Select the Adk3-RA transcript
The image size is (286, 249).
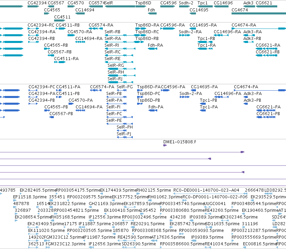[x=249, y=35]
